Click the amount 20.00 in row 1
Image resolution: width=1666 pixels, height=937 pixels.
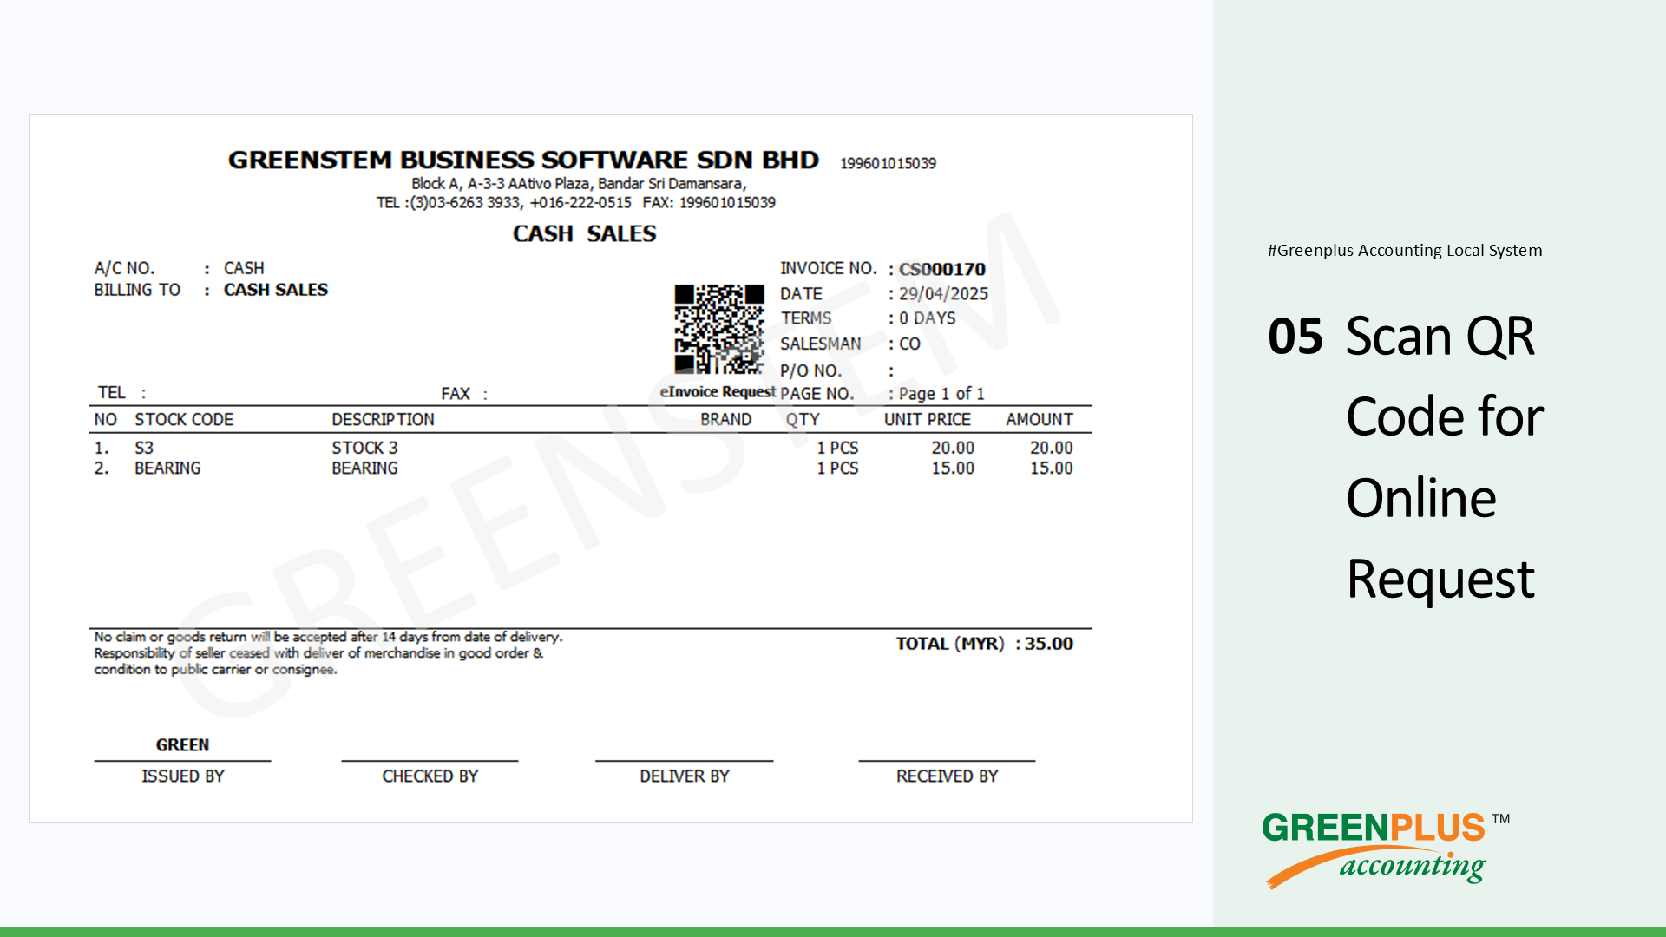pyautogui.click(x=1051, y=449)
